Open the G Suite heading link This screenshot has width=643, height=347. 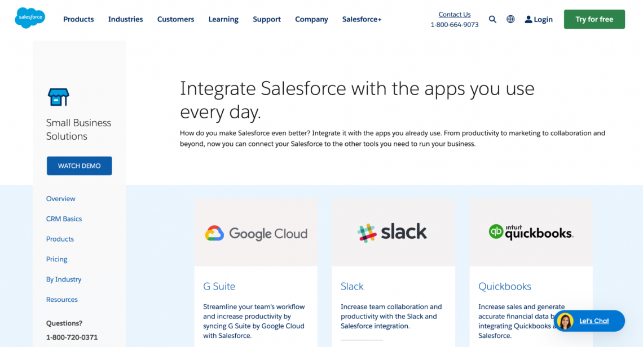click(219, 286)
